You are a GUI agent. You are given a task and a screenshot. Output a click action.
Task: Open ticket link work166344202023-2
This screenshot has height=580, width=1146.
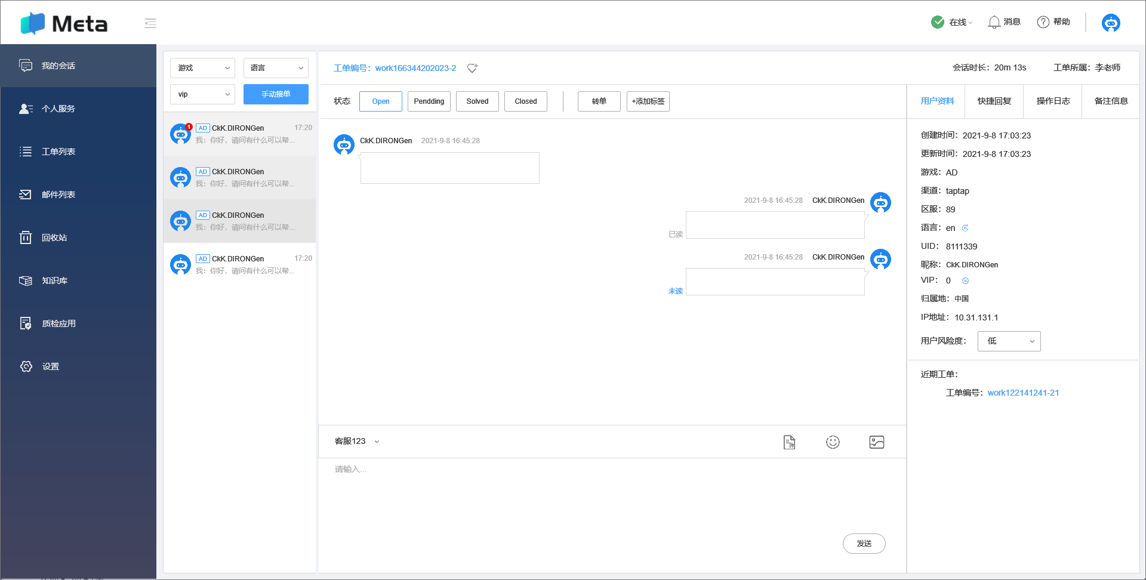click(x=416, y=68)
